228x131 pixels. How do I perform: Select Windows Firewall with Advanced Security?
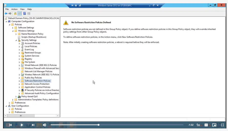click(x=42, y=68)
